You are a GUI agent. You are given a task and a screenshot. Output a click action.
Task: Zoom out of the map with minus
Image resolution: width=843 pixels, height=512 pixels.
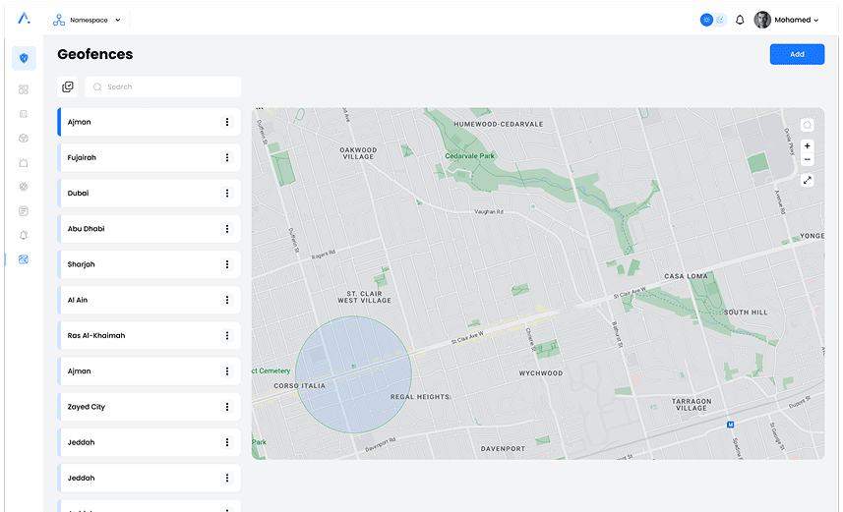coord(808,159)
